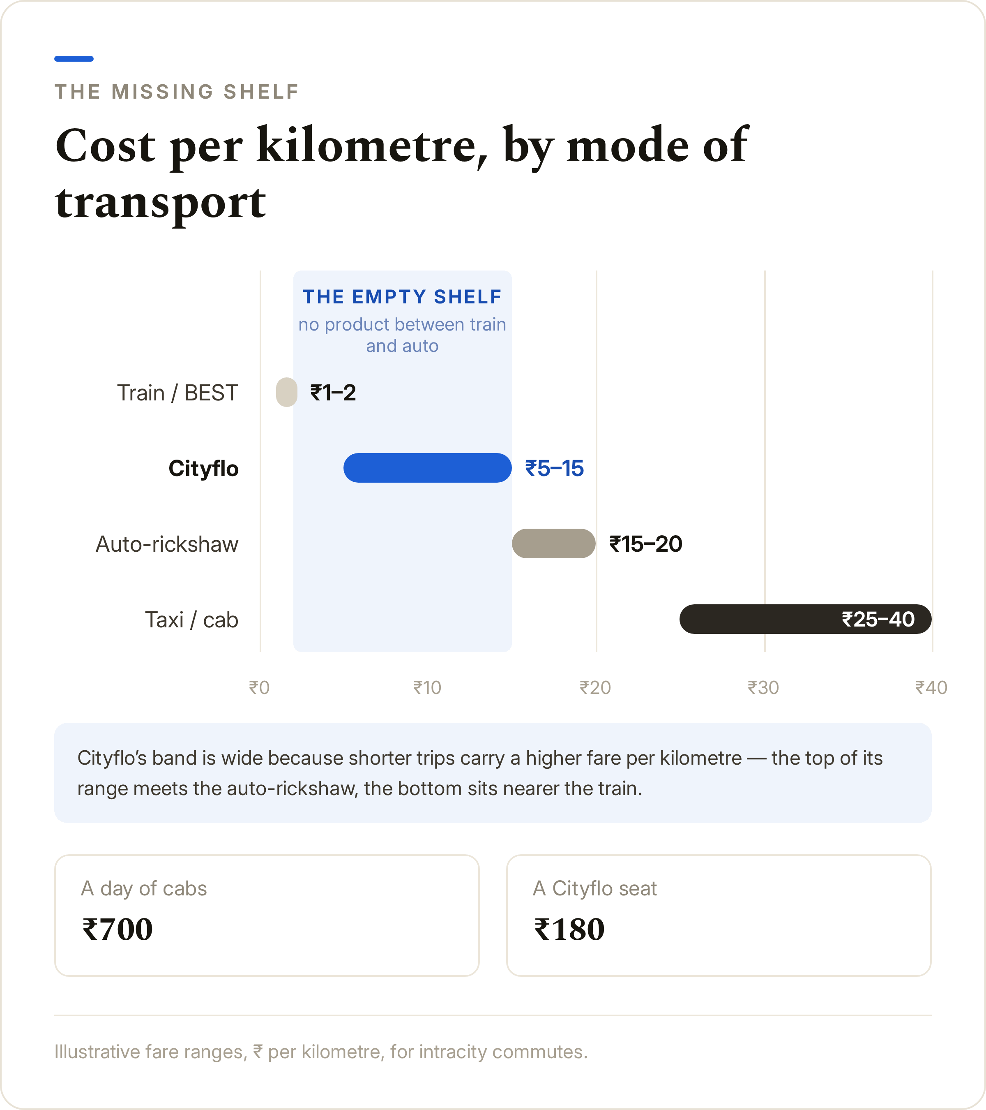The height and width of the screenshot is (1110, 986).
Task: Click the ₹20 axis tick label
Action: pyautogui.click(x=595, y=687)
